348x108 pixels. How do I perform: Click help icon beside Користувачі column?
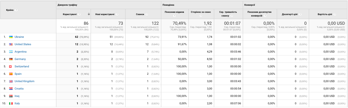pos(79,14)
